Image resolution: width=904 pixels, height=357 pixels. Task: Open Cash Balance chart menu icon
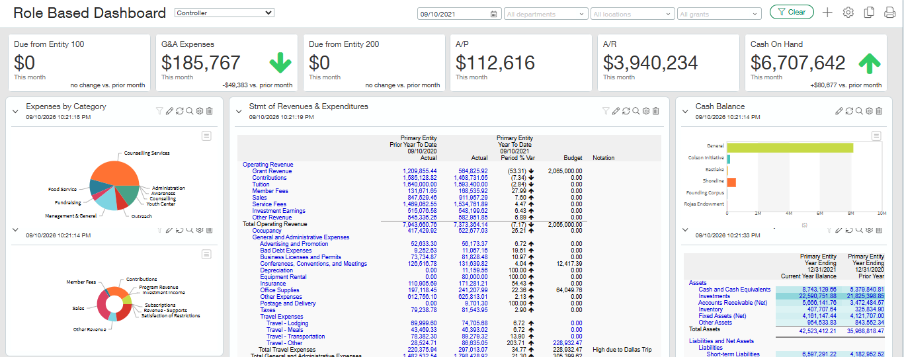[x=876, y=136]
